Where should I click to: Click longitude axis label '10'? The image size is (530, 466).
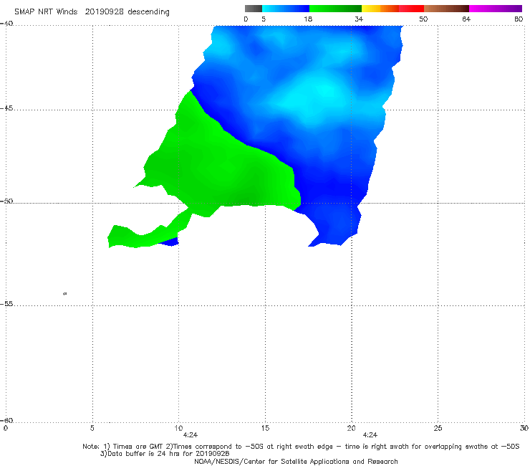[178, 428]
